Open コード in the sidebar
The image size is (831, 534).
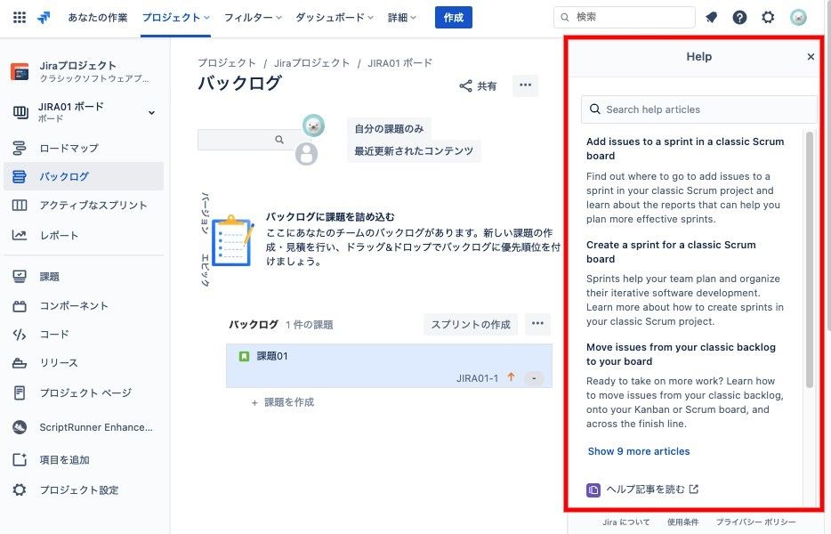pos(84,335)
